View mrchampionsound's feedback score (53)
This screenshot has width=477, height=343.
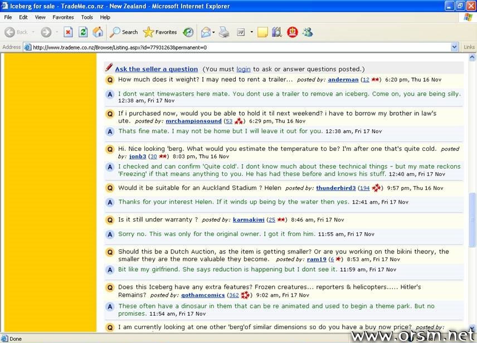coord(229,121)
